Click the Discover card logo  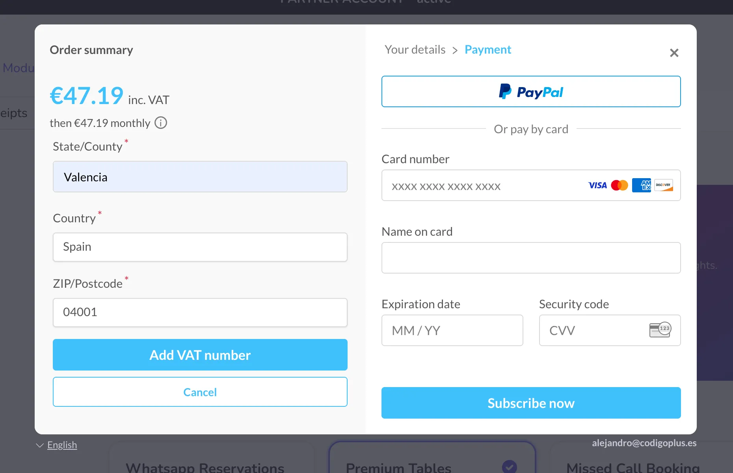pyautogui.click(x=664, y=185)
